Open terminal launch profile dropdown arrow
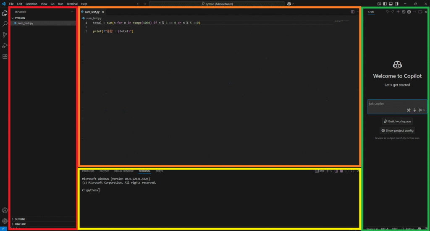 331,171
